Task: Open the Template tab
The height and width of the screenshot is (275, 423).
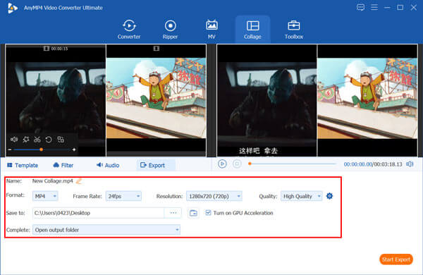Action: [23, 165]
